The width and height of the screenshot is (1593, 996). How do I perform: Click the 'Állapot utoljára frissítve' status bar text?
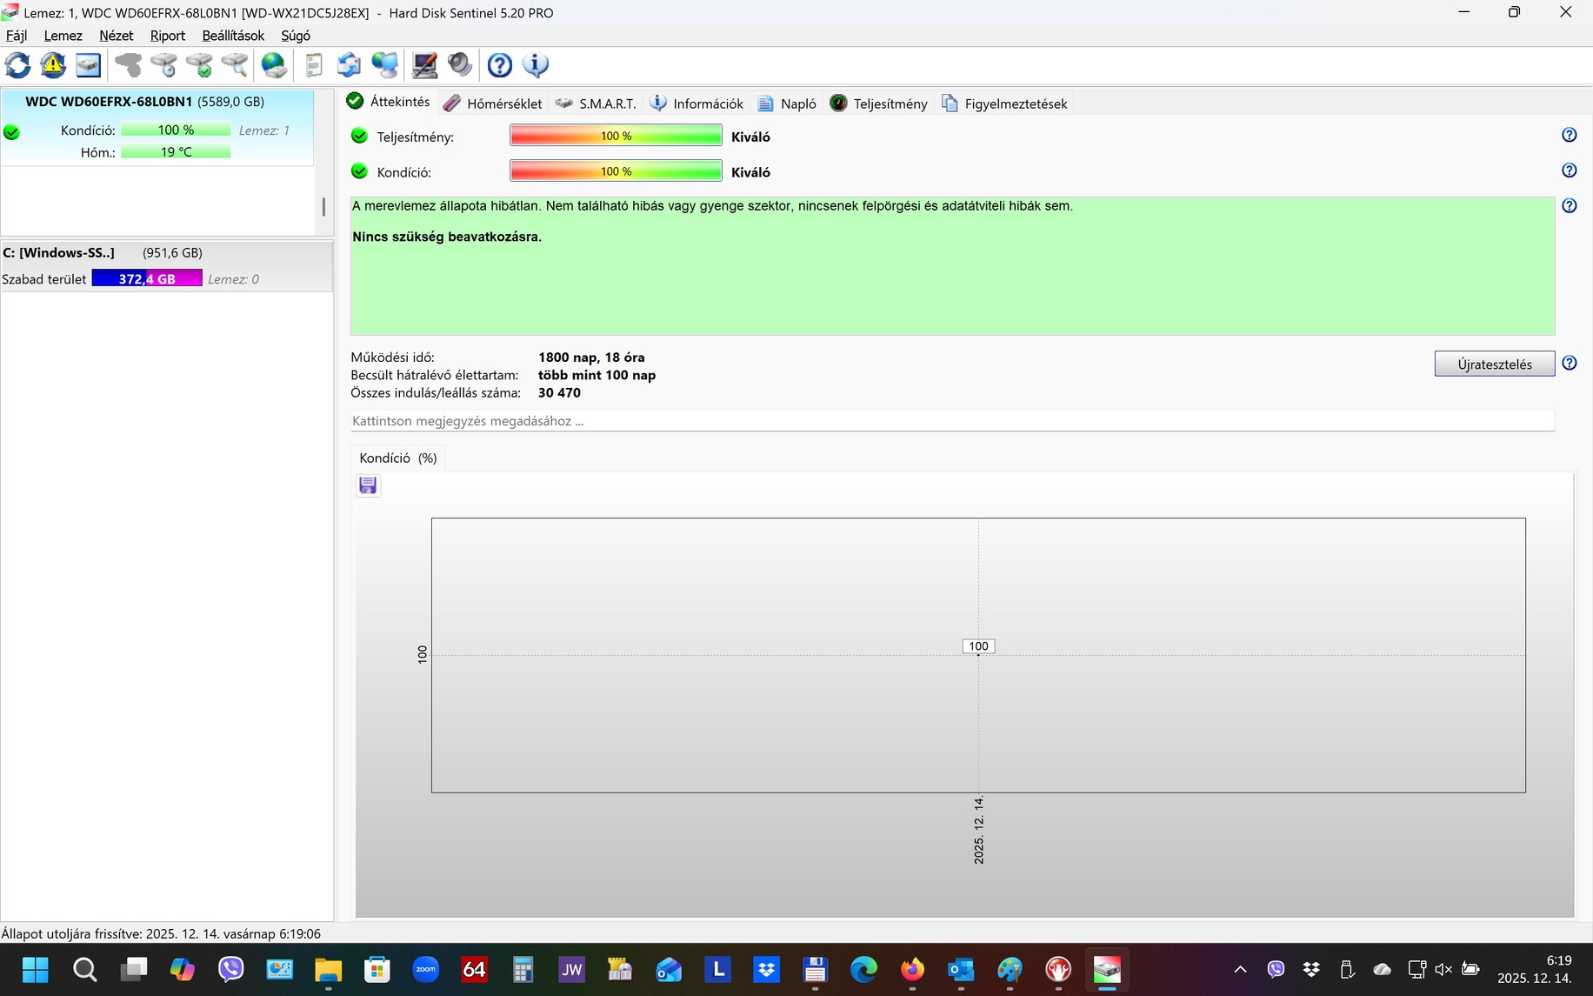[x=161, y=934]
